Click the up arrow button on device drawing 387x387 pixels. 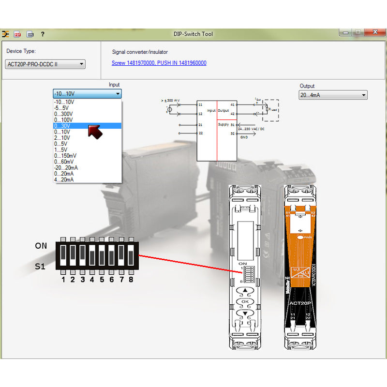tap(245, 291)
